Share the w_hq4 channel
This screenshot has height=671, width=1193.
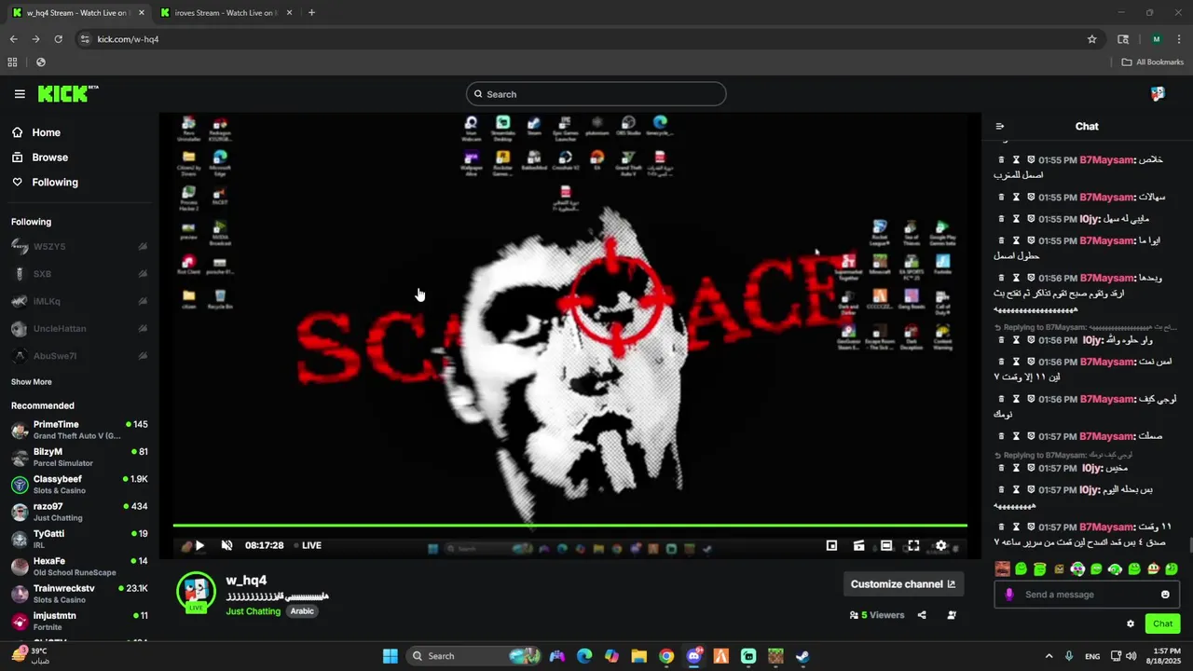click(922, 615)
